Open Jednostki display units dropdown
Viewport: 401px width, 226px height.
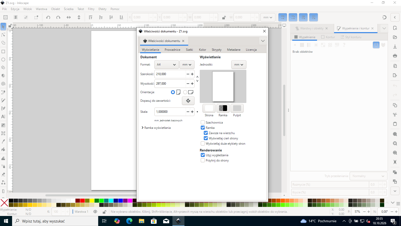pyautogui.click(x=239, y=65)
